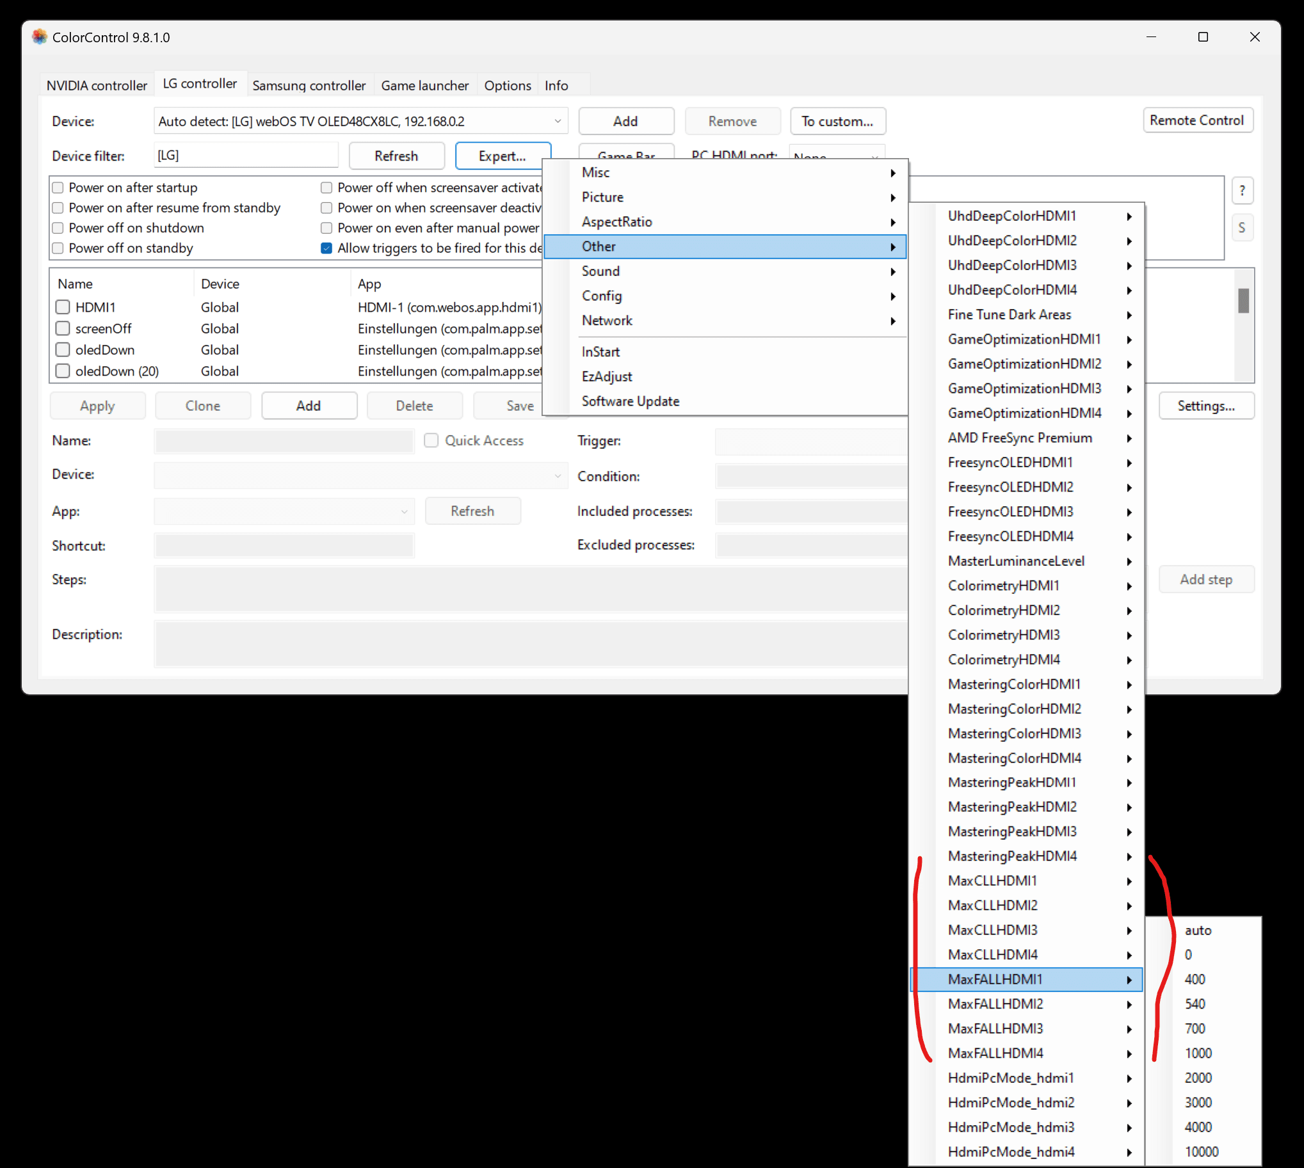The image size is (1304, 1168).
Task: Click the Device column header
Action: [x=220, y=284]
